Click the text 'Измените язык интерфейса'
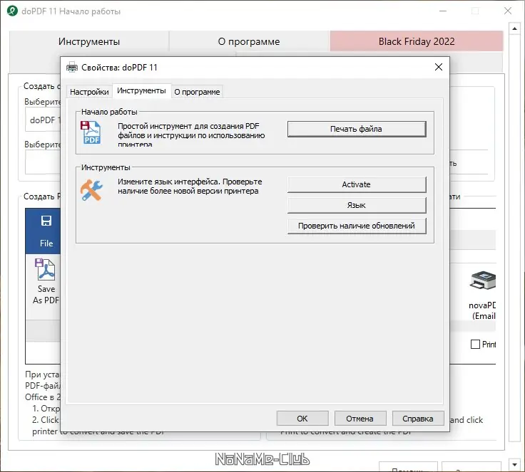 click(168, 182)
